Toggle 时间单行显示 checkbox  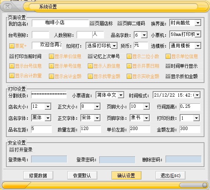coord(168,66)
